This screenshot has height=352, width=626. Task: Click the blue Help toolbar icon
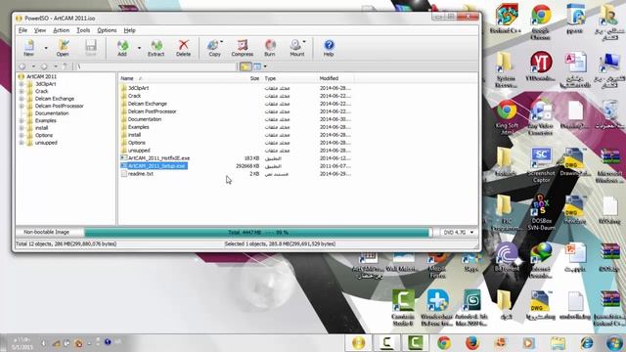(x=329, y=48)
